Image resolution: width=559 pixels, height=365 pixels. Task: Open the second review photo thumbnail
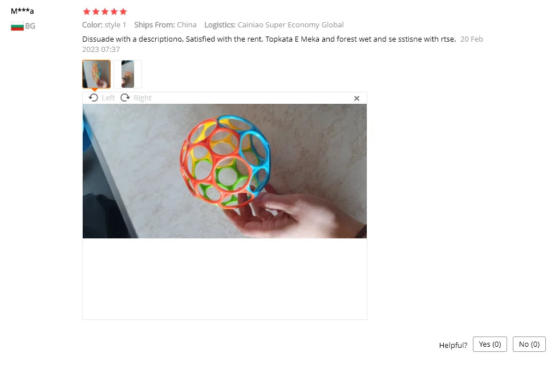click(x=128, y=74)
